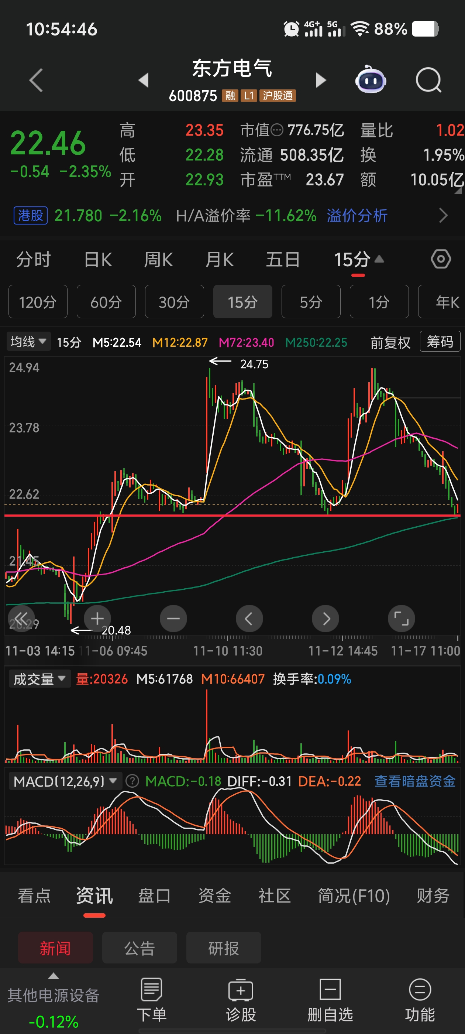The height and width of the screenshot is (1034, 465).
Task: Zoom in chart with plus icon
Action: 97,619
